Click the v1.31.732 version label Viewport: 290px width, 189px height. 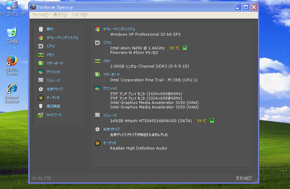(x=41, y=178)
